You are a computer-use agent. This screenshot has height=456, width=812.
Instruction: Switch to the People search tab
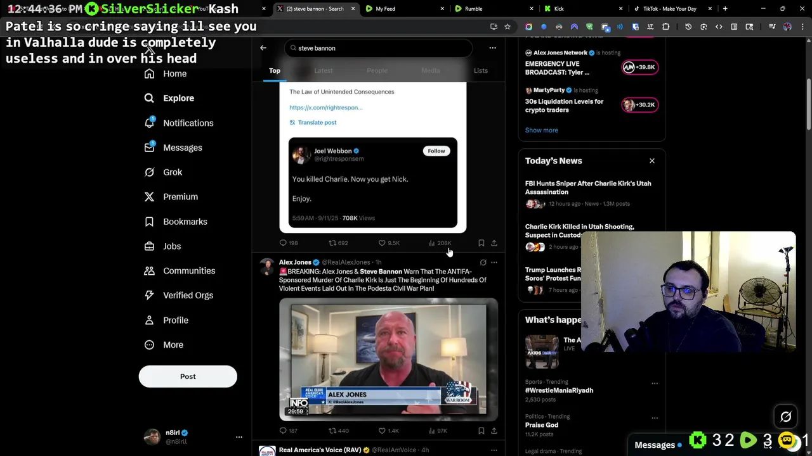377,70
